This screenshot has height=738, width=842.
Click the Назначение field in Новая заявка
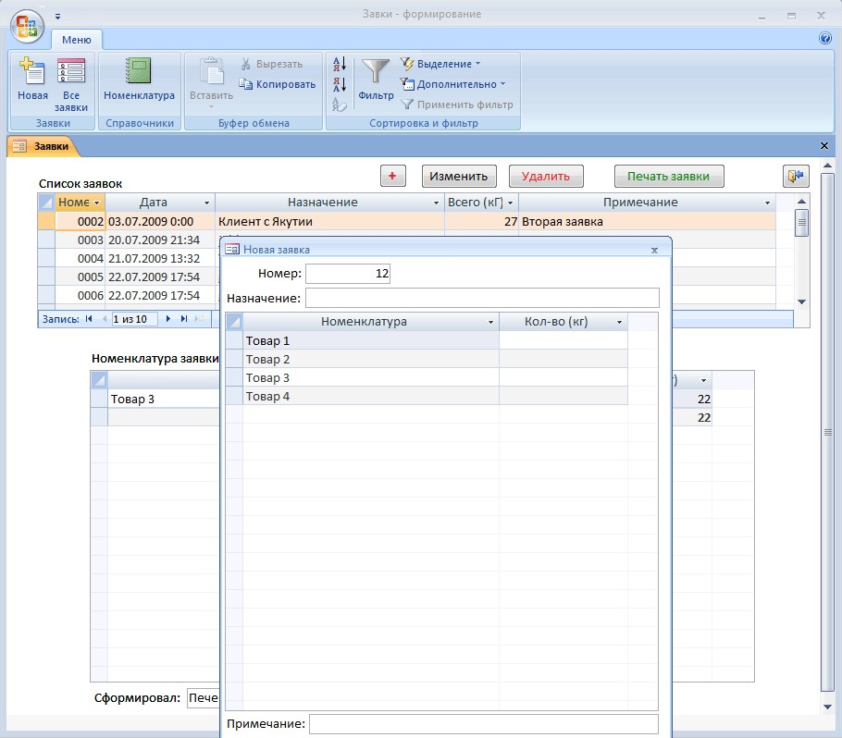coord(482,298)
